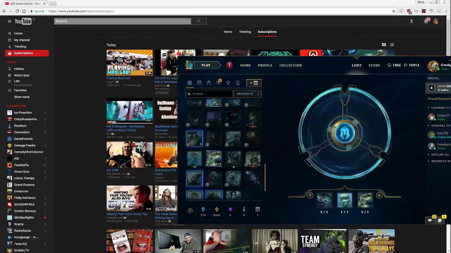Filter loot by skins mask icon
This screenshot has height=253, width=451.
click(x=218, y=83)
